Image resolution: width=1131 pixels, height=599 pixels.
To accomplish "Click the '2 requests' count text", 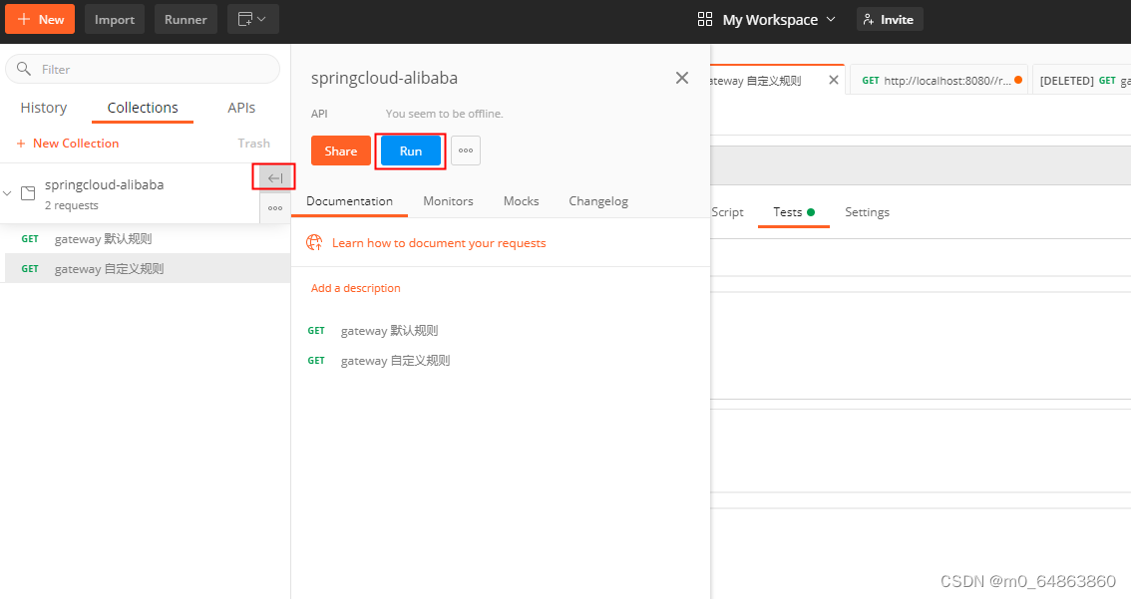I will tap(72, 205).
